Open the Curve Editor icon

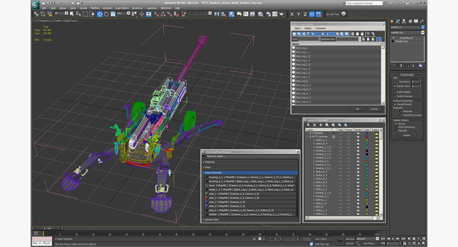(246, 14)
